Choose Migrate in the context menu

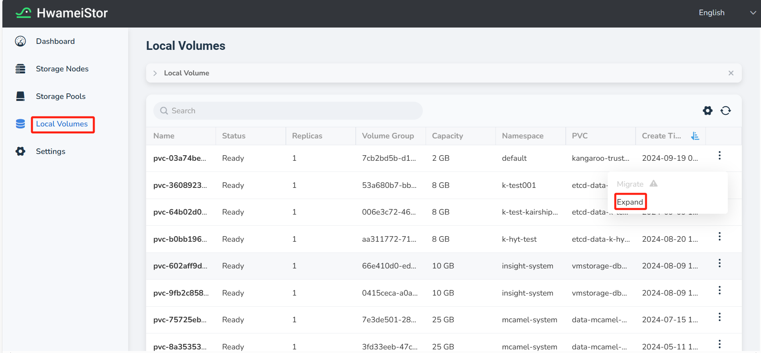coord(630,184)
